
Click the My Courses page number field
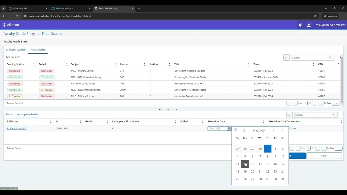pos(305,103)
